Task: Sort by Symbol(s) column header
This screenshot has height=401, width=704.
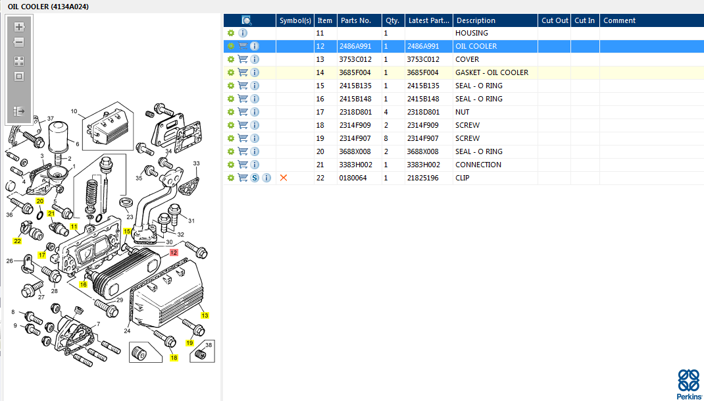Action: point(295,20)
